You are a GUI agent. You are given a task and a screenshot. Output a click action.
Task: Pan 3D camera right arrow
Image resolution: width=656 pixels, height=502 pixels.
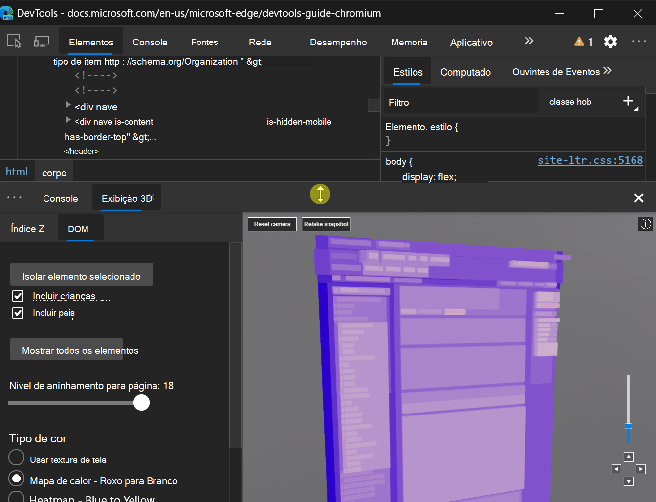pyautogui.click(x=641, y=469)
